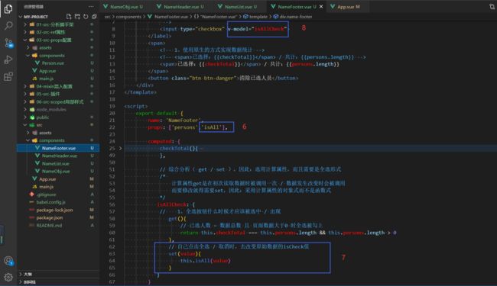This screenshot has width=497, height=286.
Task: Open Person.vue in the explorer
Action: tap(59, 63)
